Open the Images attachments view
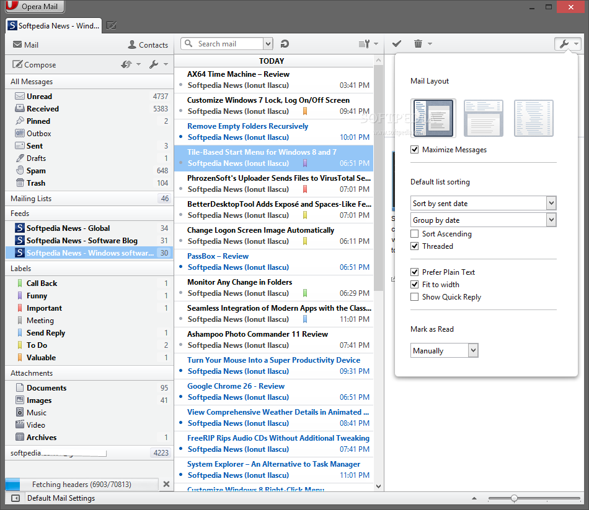The image size is (589, 510). [x=89, y=400]
